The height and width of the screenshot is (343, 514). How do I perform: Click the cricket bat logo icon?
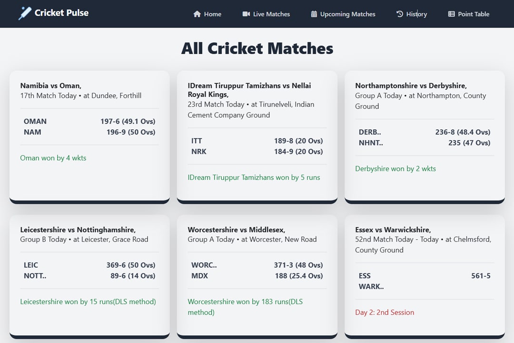pos(25,13)
